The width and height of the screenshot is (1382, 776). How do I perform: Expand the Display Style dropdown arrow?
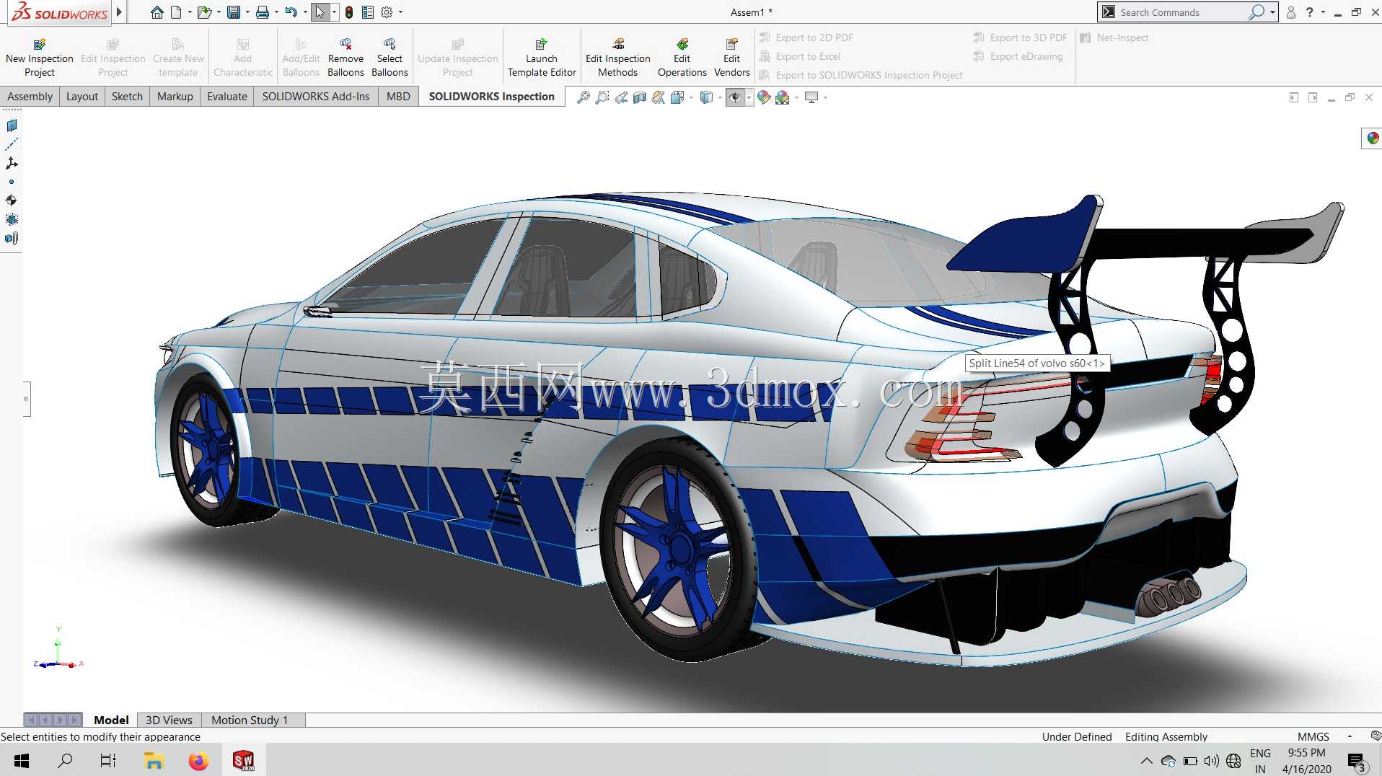click(x=720, y=97)
